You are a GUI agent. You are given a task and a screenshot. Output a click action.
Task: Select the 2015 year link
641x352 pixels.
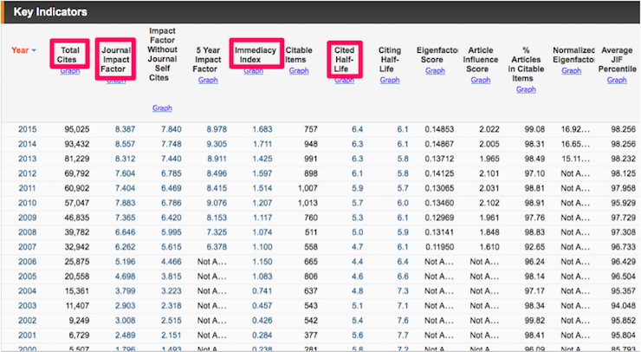click(x=27, y=129)
